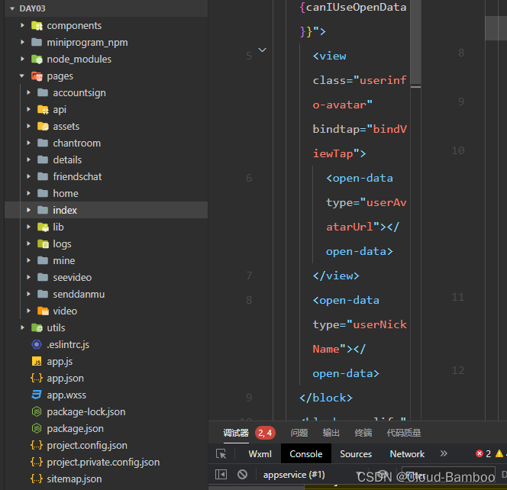Select the mine folder
This screenshot has height=490, width=507.
point(106,260)
